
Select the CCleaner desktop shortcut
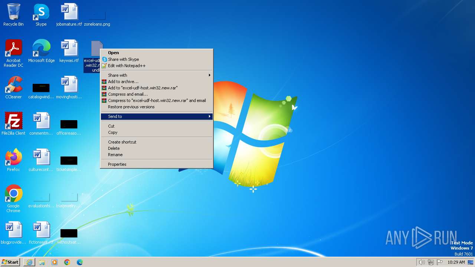(x=13, y=88)
